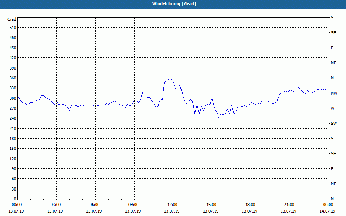
Task: Select the 480 value on the degree axis
Action: [x=13, y=38]
